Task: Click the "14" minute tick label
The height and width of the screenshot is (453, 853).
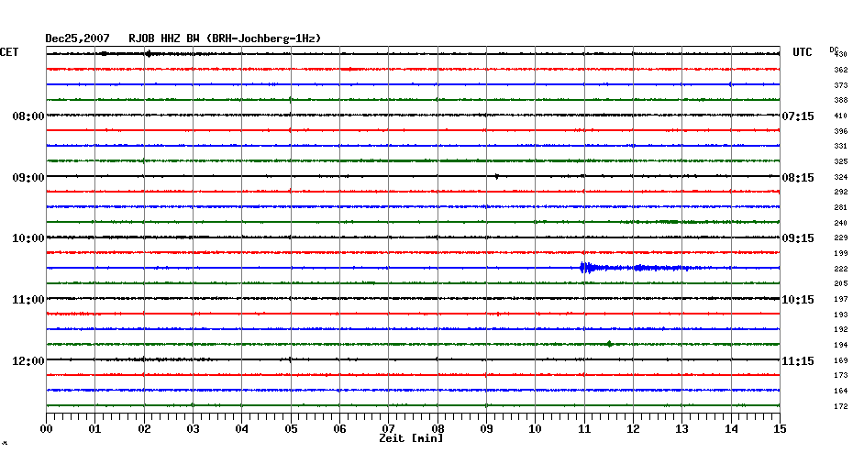Action: [731, 429]
